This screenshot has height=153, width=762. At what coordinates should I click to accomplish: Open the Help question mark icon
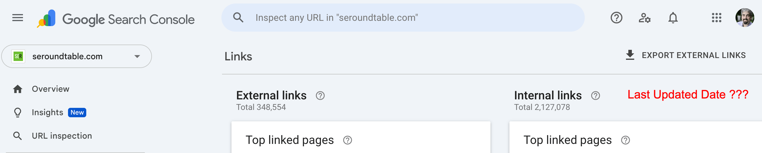[x=616, y=18]
